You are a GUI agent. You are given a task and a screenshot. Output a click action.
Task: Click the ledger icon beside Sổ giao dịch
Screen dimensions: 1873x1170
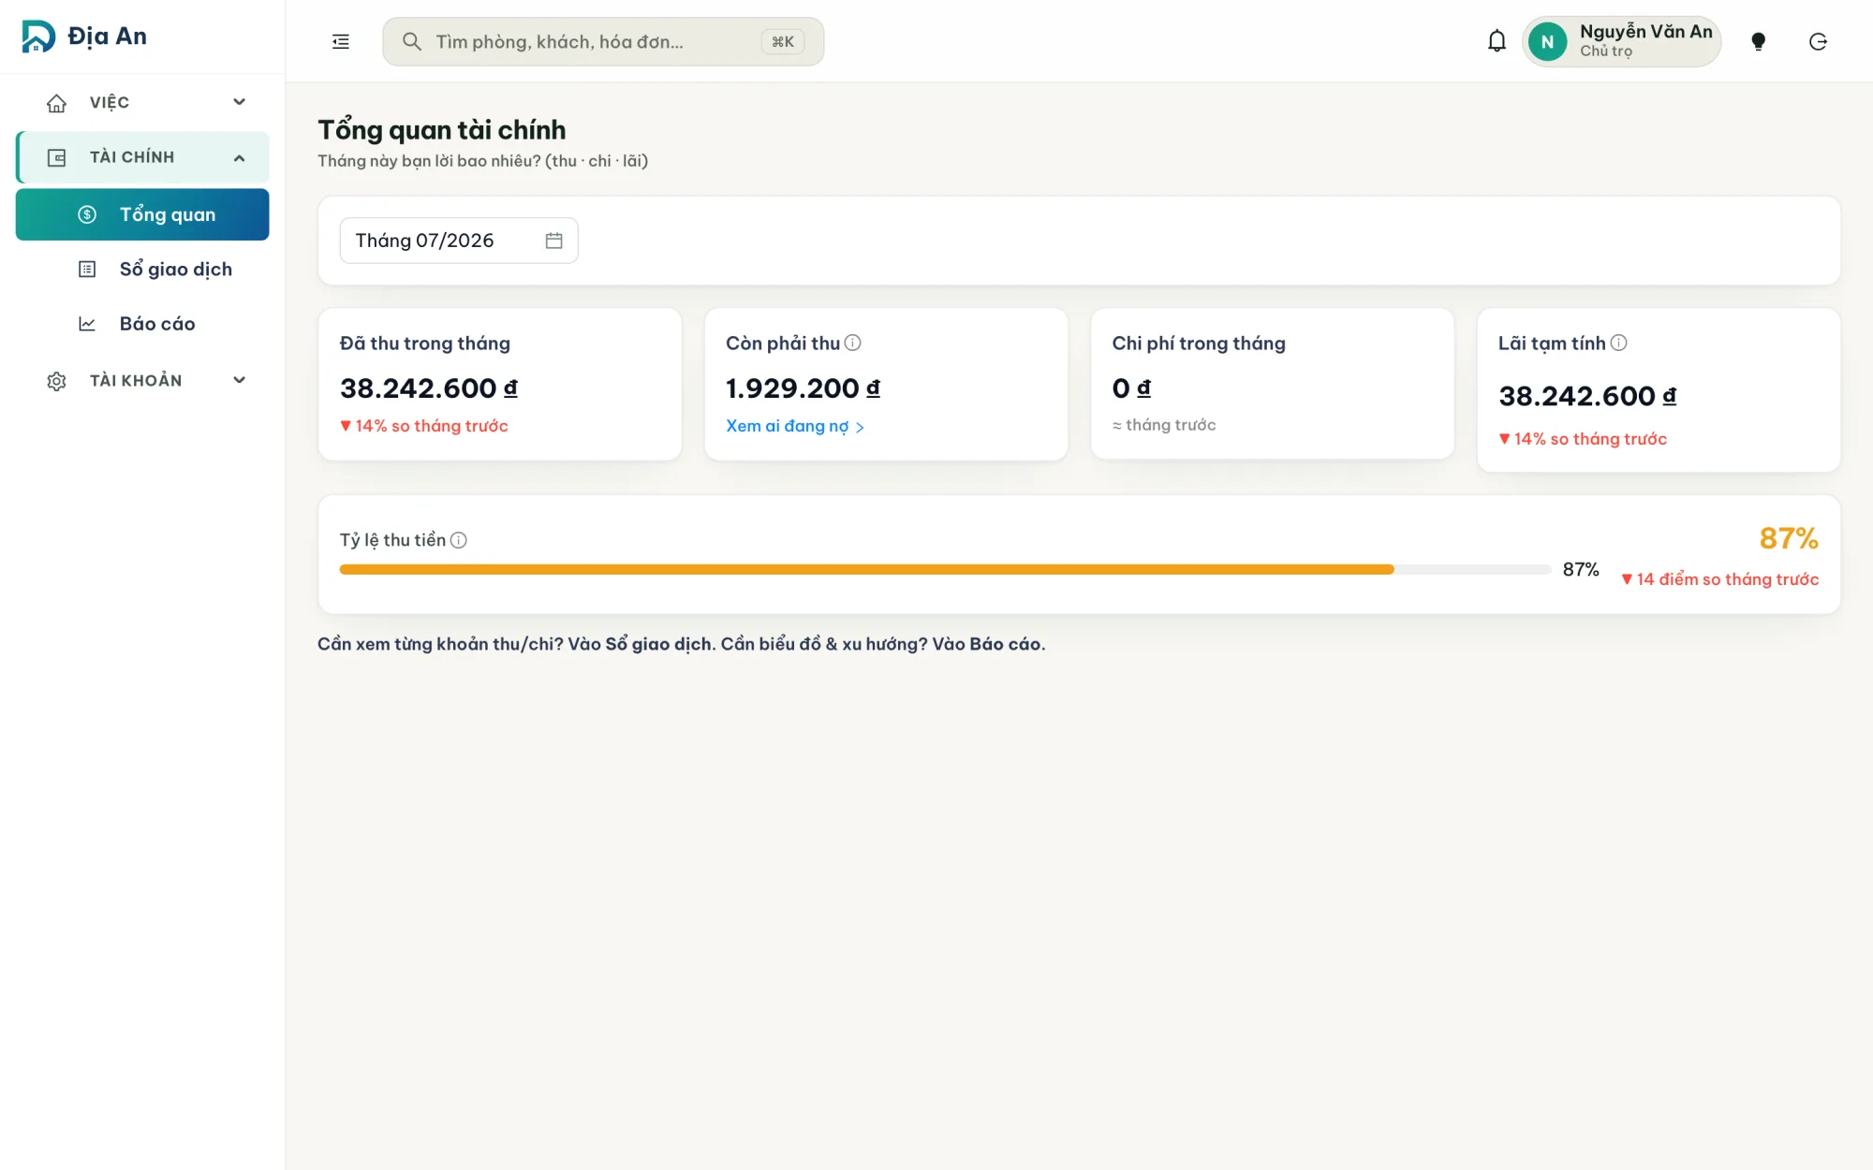point(87,270)
